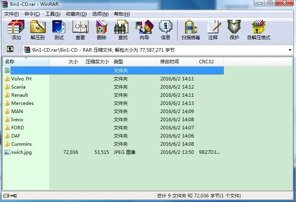Select the Mercedes folder icon
The image size is (296, 202).
click(7, 103)
